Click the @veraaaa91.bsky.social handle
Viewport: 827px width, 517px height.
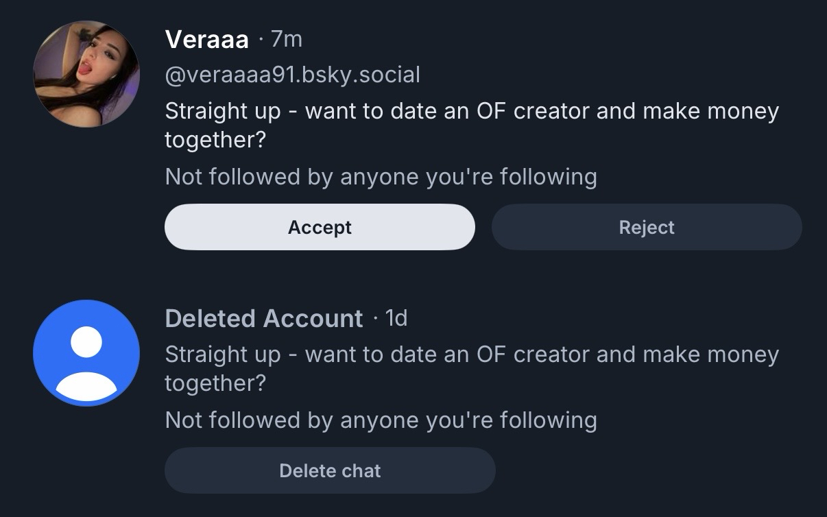tap(293, 74)
